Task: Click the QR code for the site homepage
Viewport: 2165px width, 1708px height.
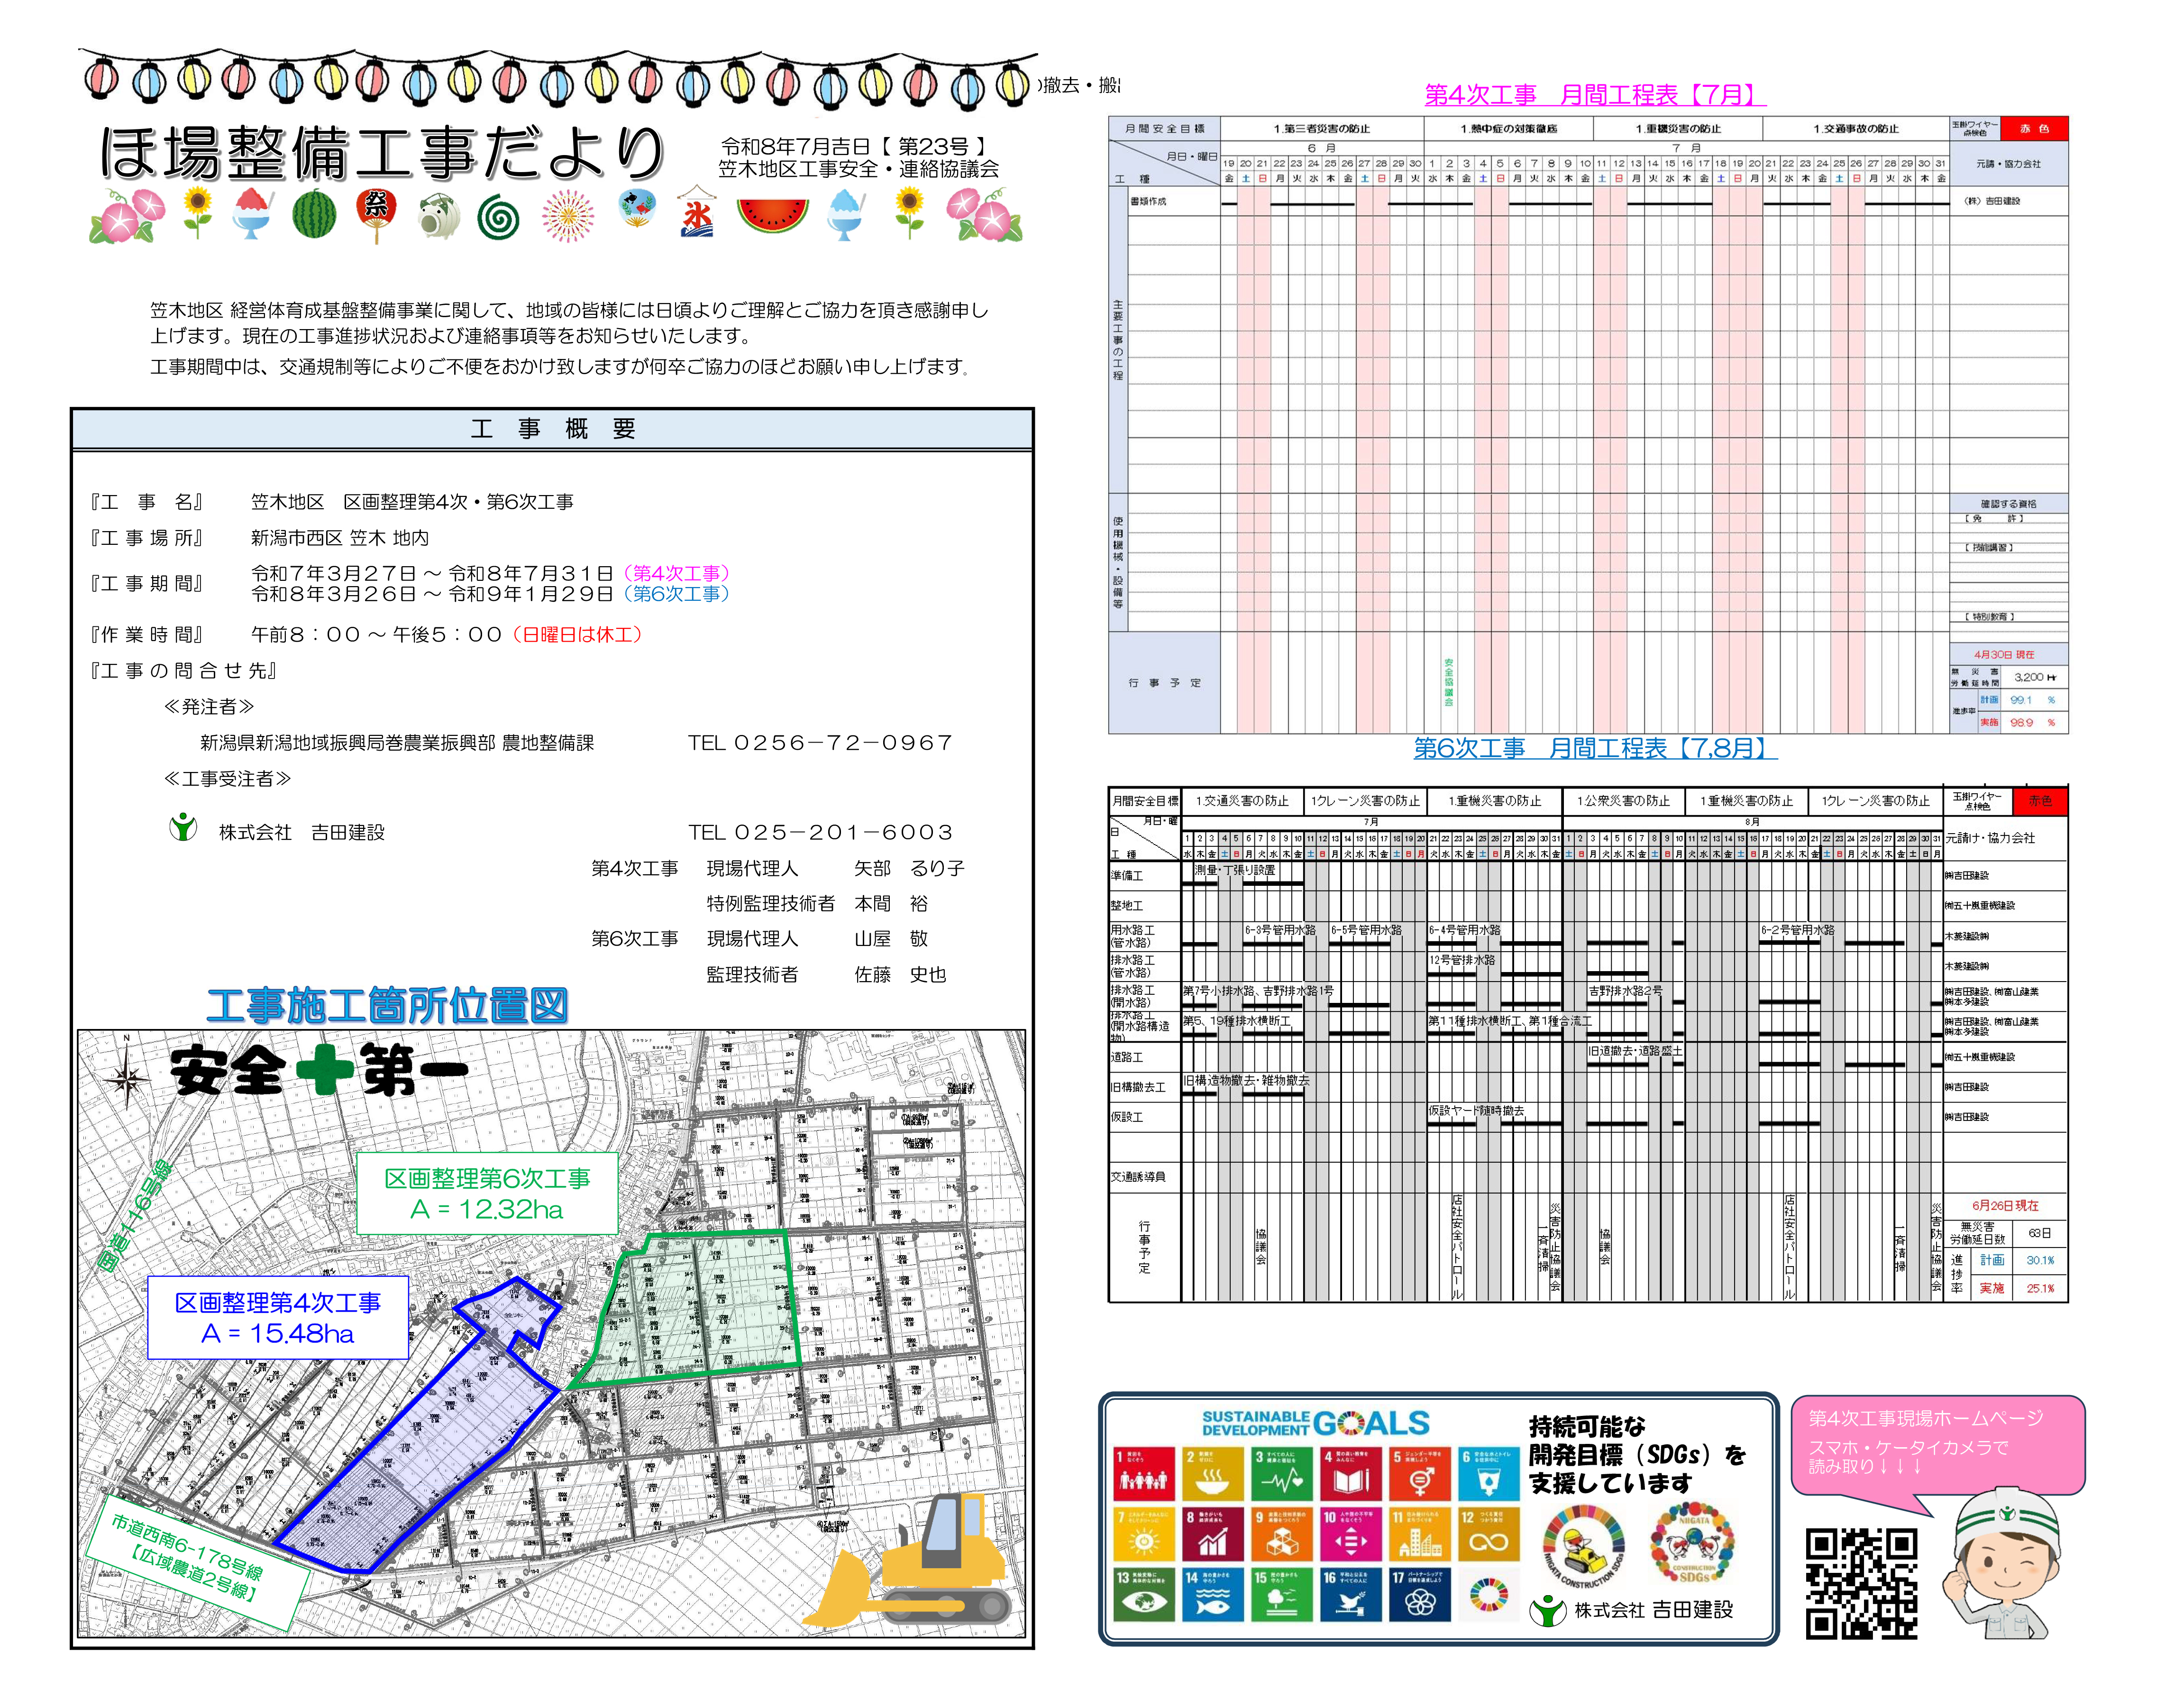Action: pos(1861,1583)
